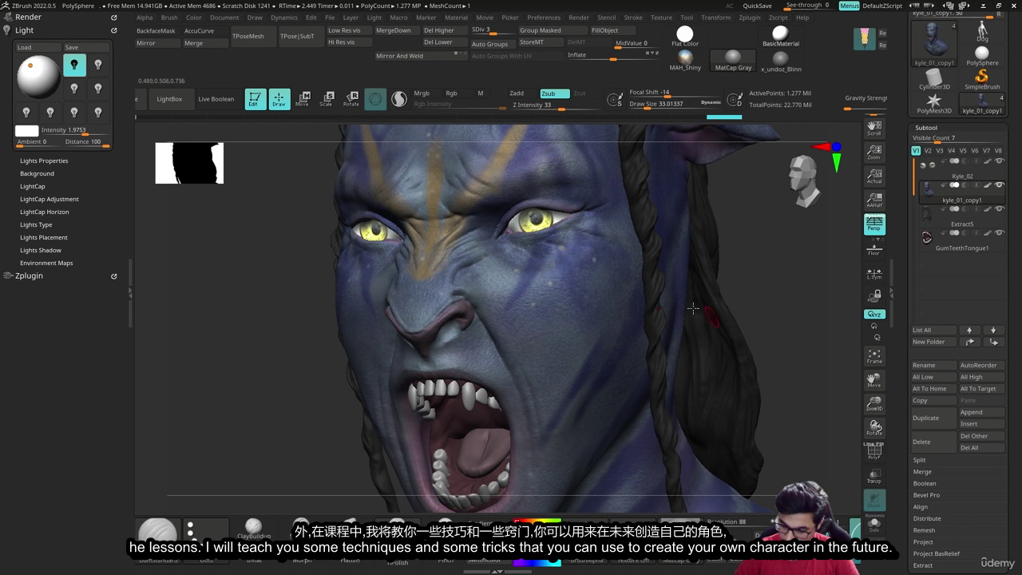Click the Actual size icon

tap(874, 176)
